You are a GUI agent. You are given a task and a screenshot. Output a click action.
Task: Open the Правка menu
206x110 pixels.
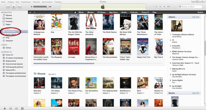tap(11, 2)
